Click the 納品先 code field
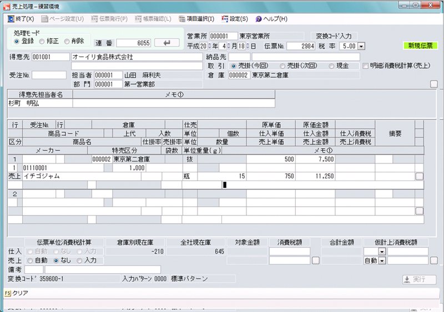The image size is (444, 312). [240, 57]
